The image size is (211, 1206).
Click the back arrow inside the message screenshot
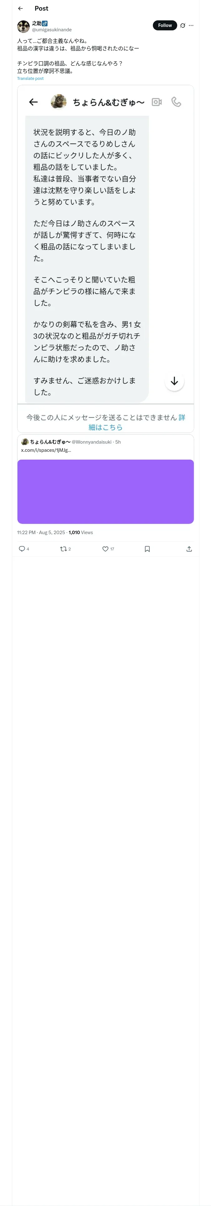pos(33,101)
